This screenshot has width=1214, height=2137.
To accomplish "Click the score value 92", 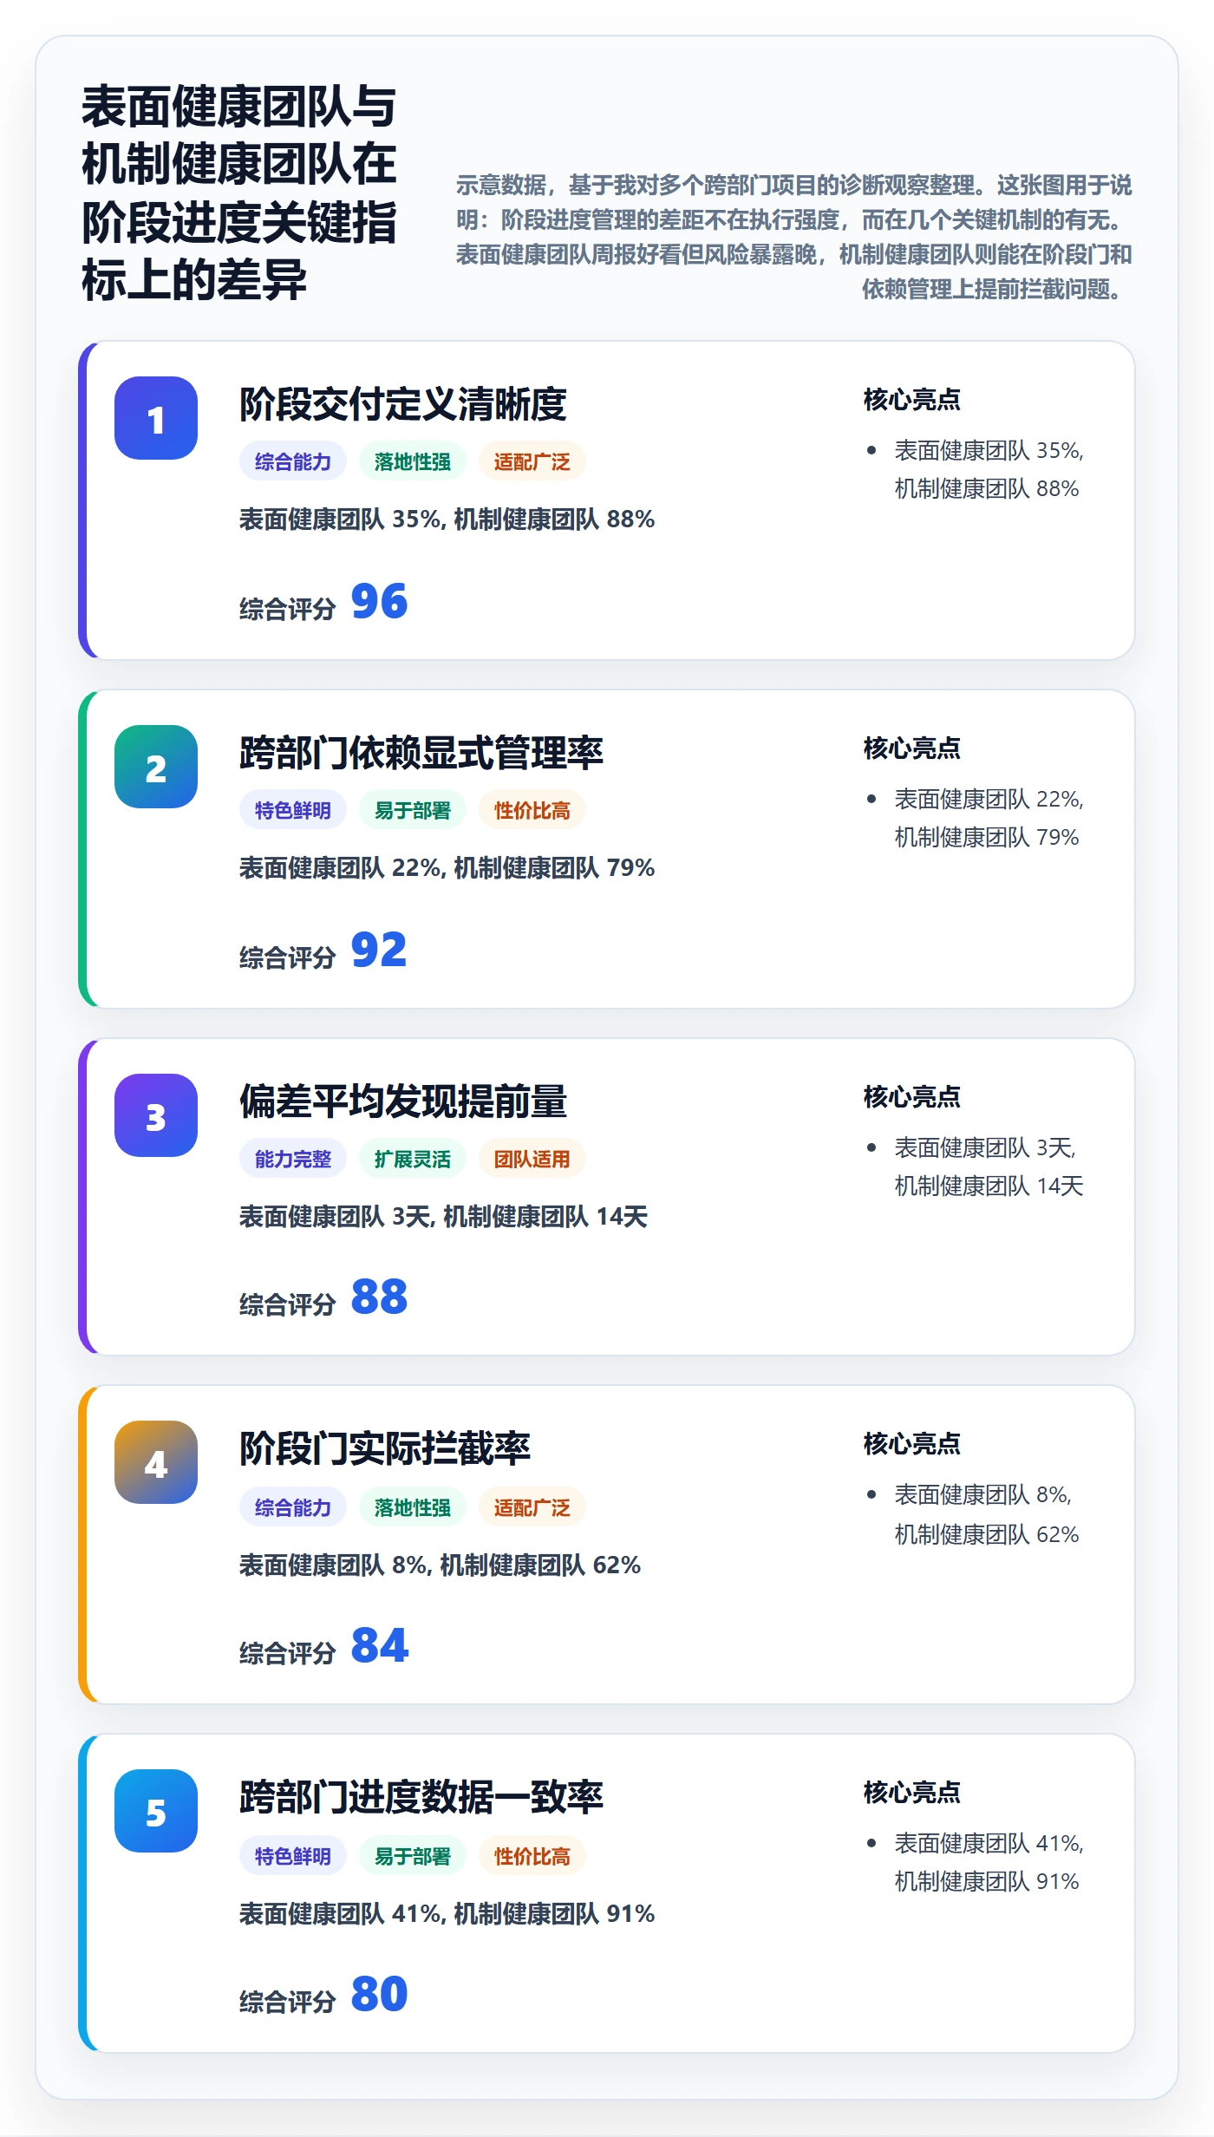I will coord(379,950).
